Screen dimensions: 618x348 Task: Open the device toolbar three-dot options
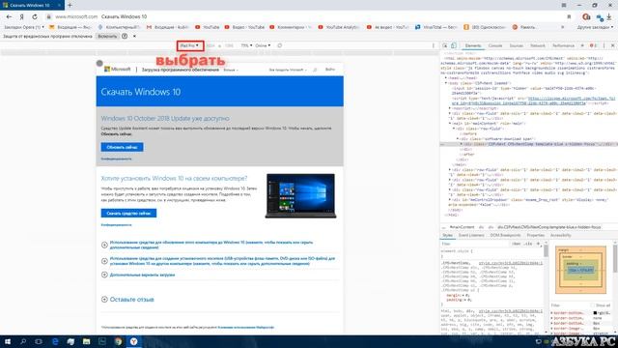click(434, 45)
